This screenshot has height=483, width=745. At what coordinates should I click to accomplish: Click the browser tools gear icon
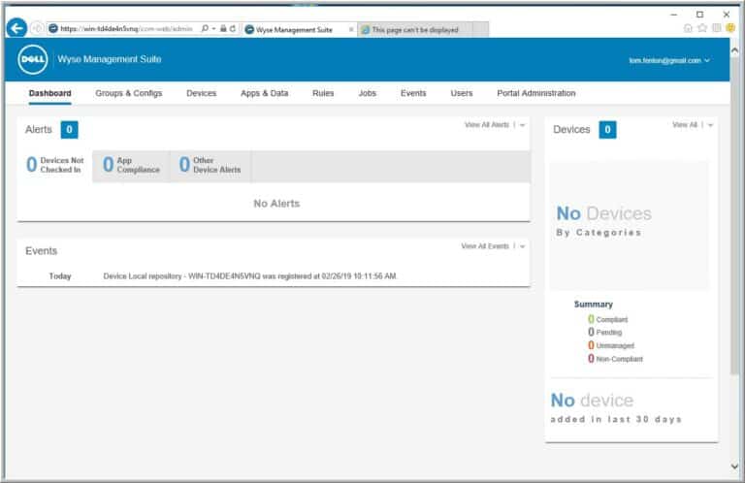[717, 28]
